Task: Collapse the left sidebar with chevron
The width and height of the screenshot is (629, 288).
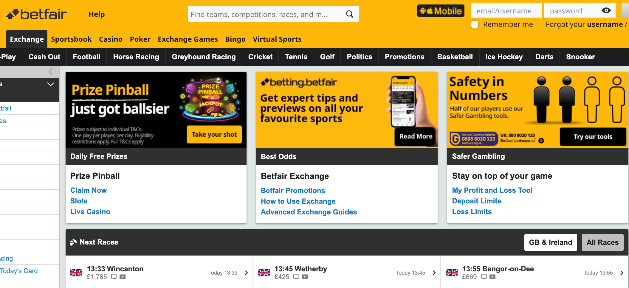Action: [51, 72]
